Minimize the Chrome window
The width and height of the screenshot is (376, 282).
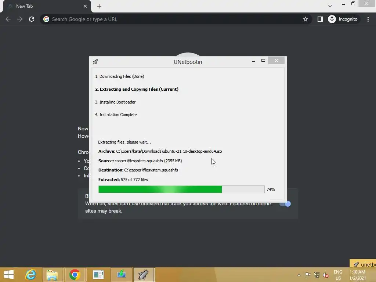[344, 4]
